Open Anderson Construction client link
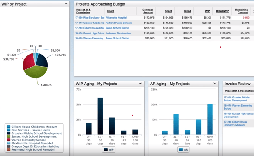Viewport: 254px width, 156px height. 118,33
